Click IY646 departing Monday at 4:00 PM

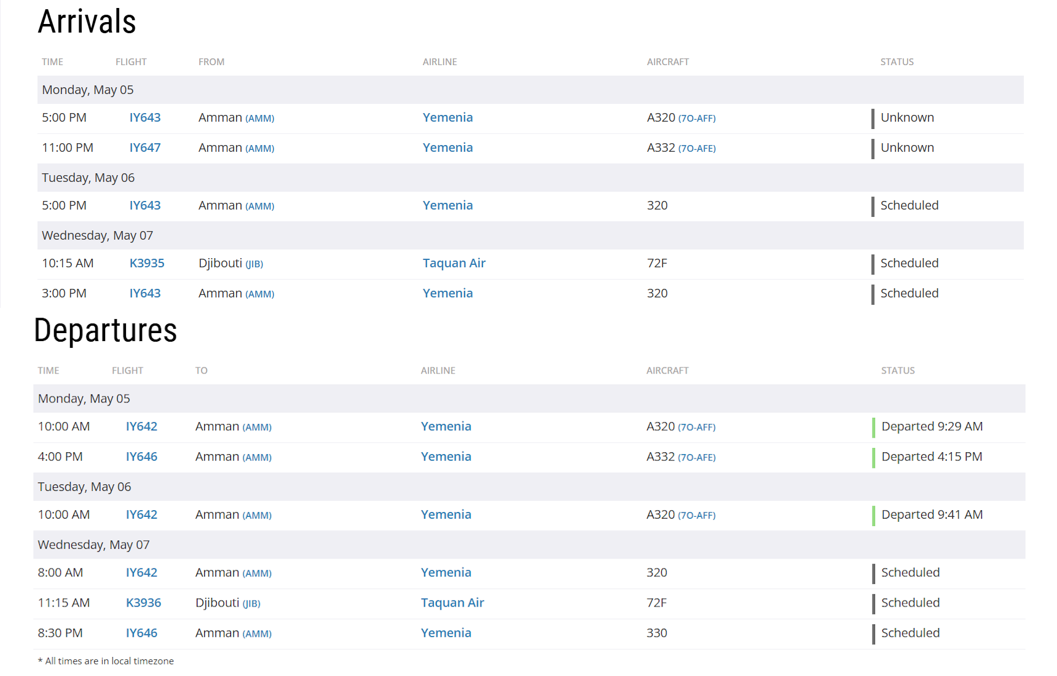tap(141, 457)
